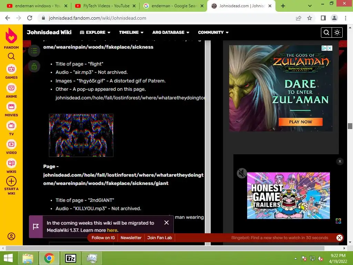353x265 pixels.
Task: Close the FlyTech Videos tab
Action: [134, 6]
